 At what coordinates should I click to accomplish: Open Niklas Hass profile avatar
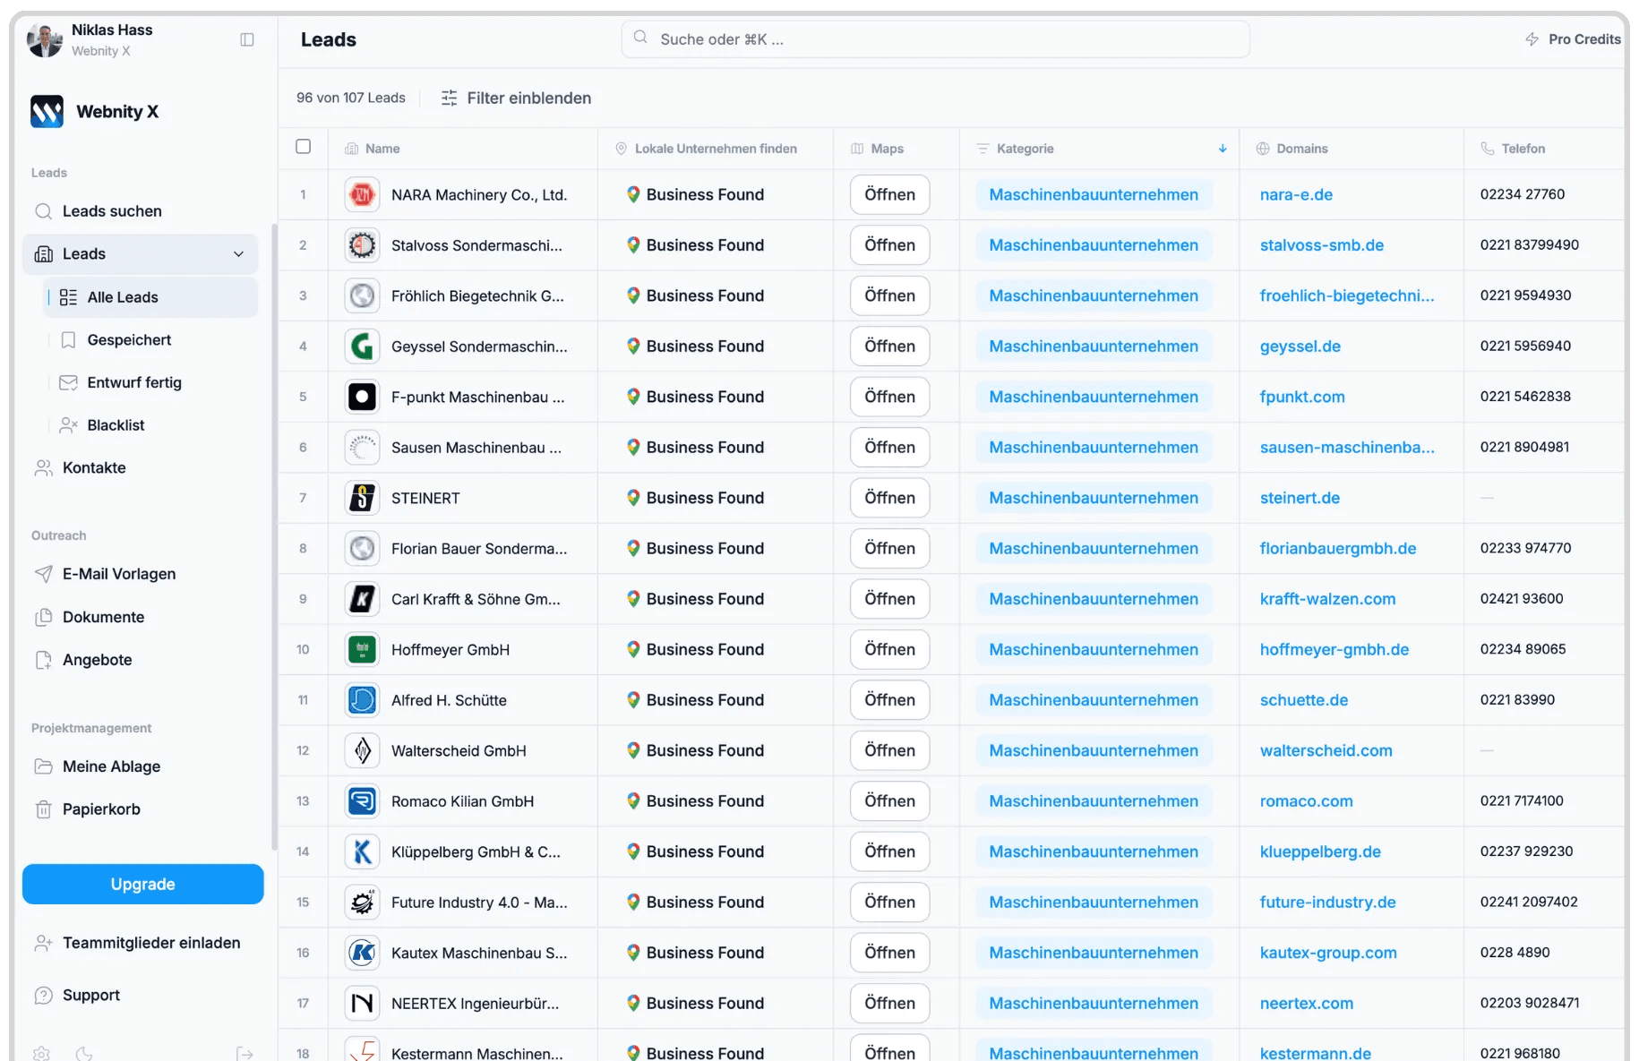coord(44,39)
